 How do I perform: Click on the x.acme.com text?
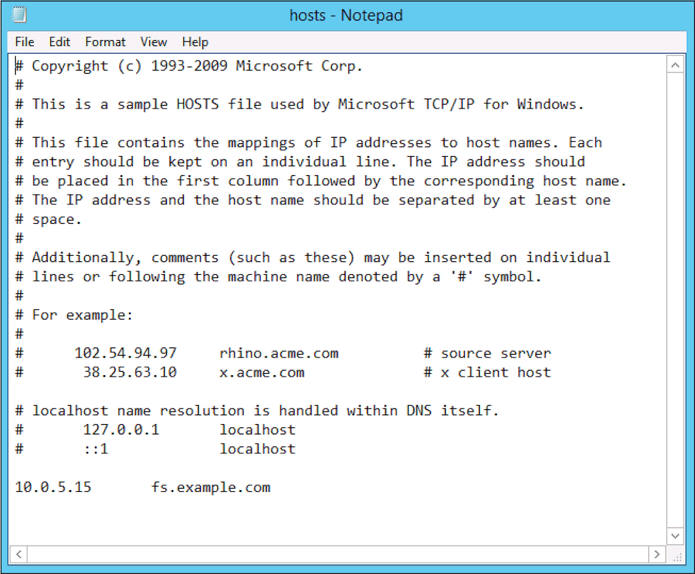262,372
